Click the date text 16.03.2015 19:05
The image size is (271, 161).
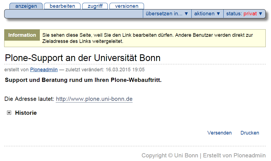125,70
